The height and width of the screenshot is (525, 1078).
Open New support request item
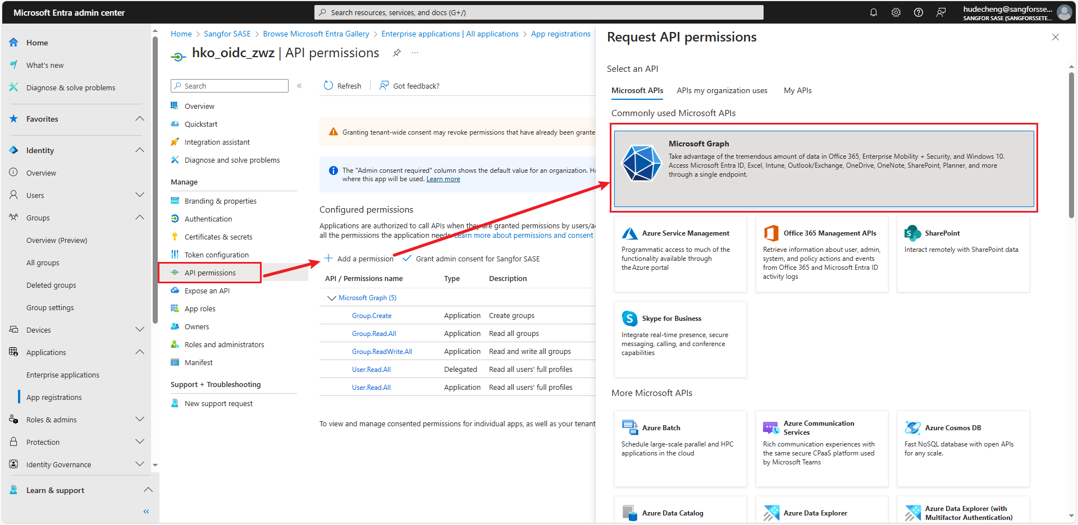[218, 403]
